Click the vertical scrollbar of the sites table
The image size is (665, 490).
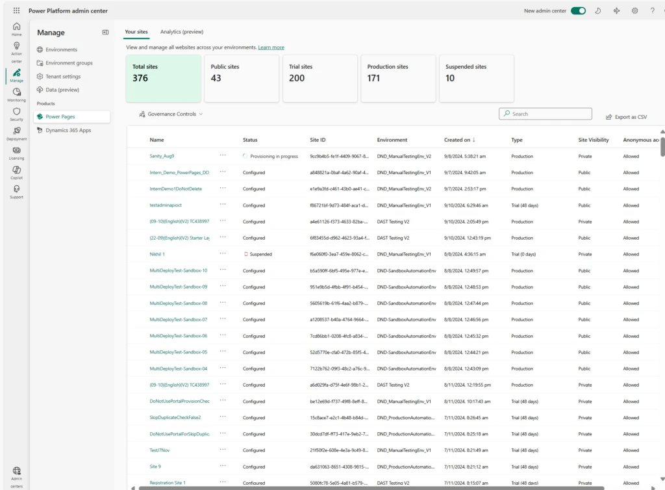(662, 146)
